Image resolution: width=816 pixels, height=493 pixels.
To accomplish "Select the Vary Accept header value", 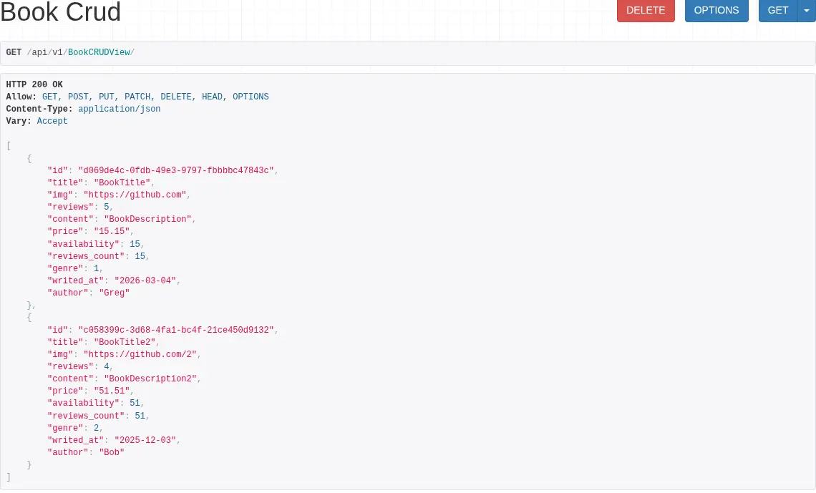I will 52,121.
